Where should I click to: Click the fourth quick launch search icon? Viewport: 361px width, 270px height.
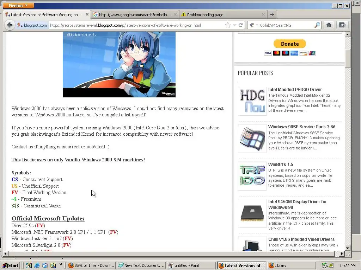(x=53, y=265)
